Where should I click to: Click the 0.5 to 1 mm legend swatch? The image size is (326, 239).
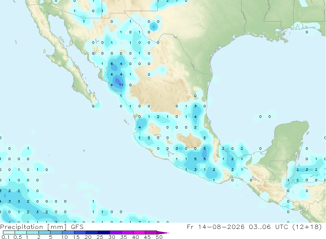click(x=21, y=232)
